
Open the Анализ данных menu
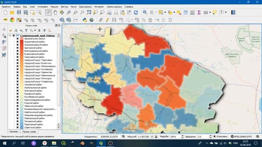[114, 7]
